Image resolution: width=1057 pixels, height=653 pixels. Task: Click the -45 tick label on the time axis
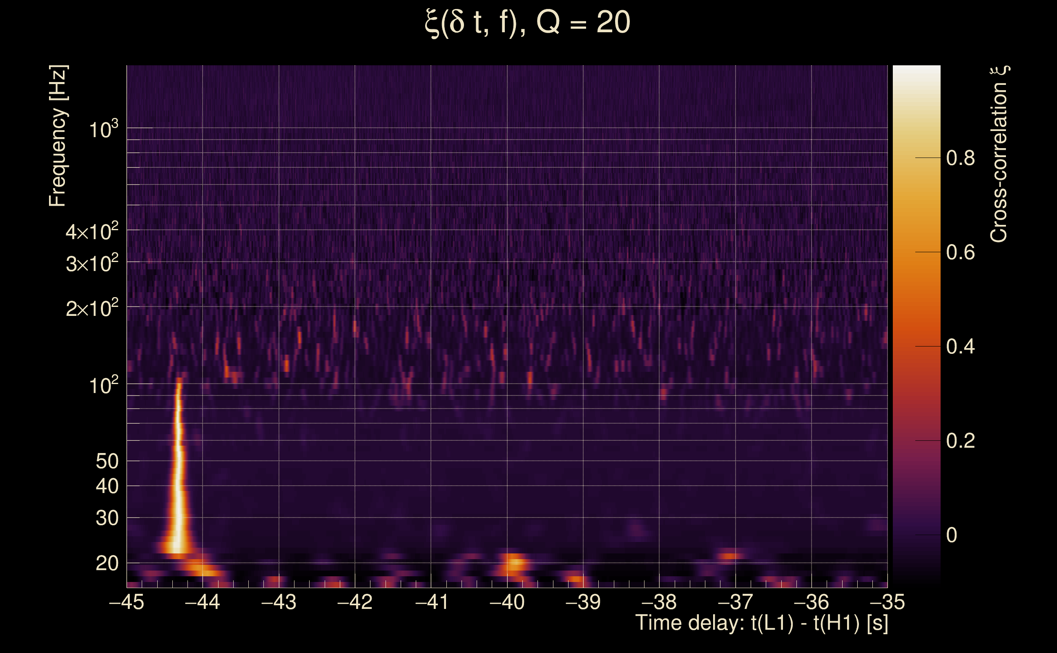tap(126, 602)
